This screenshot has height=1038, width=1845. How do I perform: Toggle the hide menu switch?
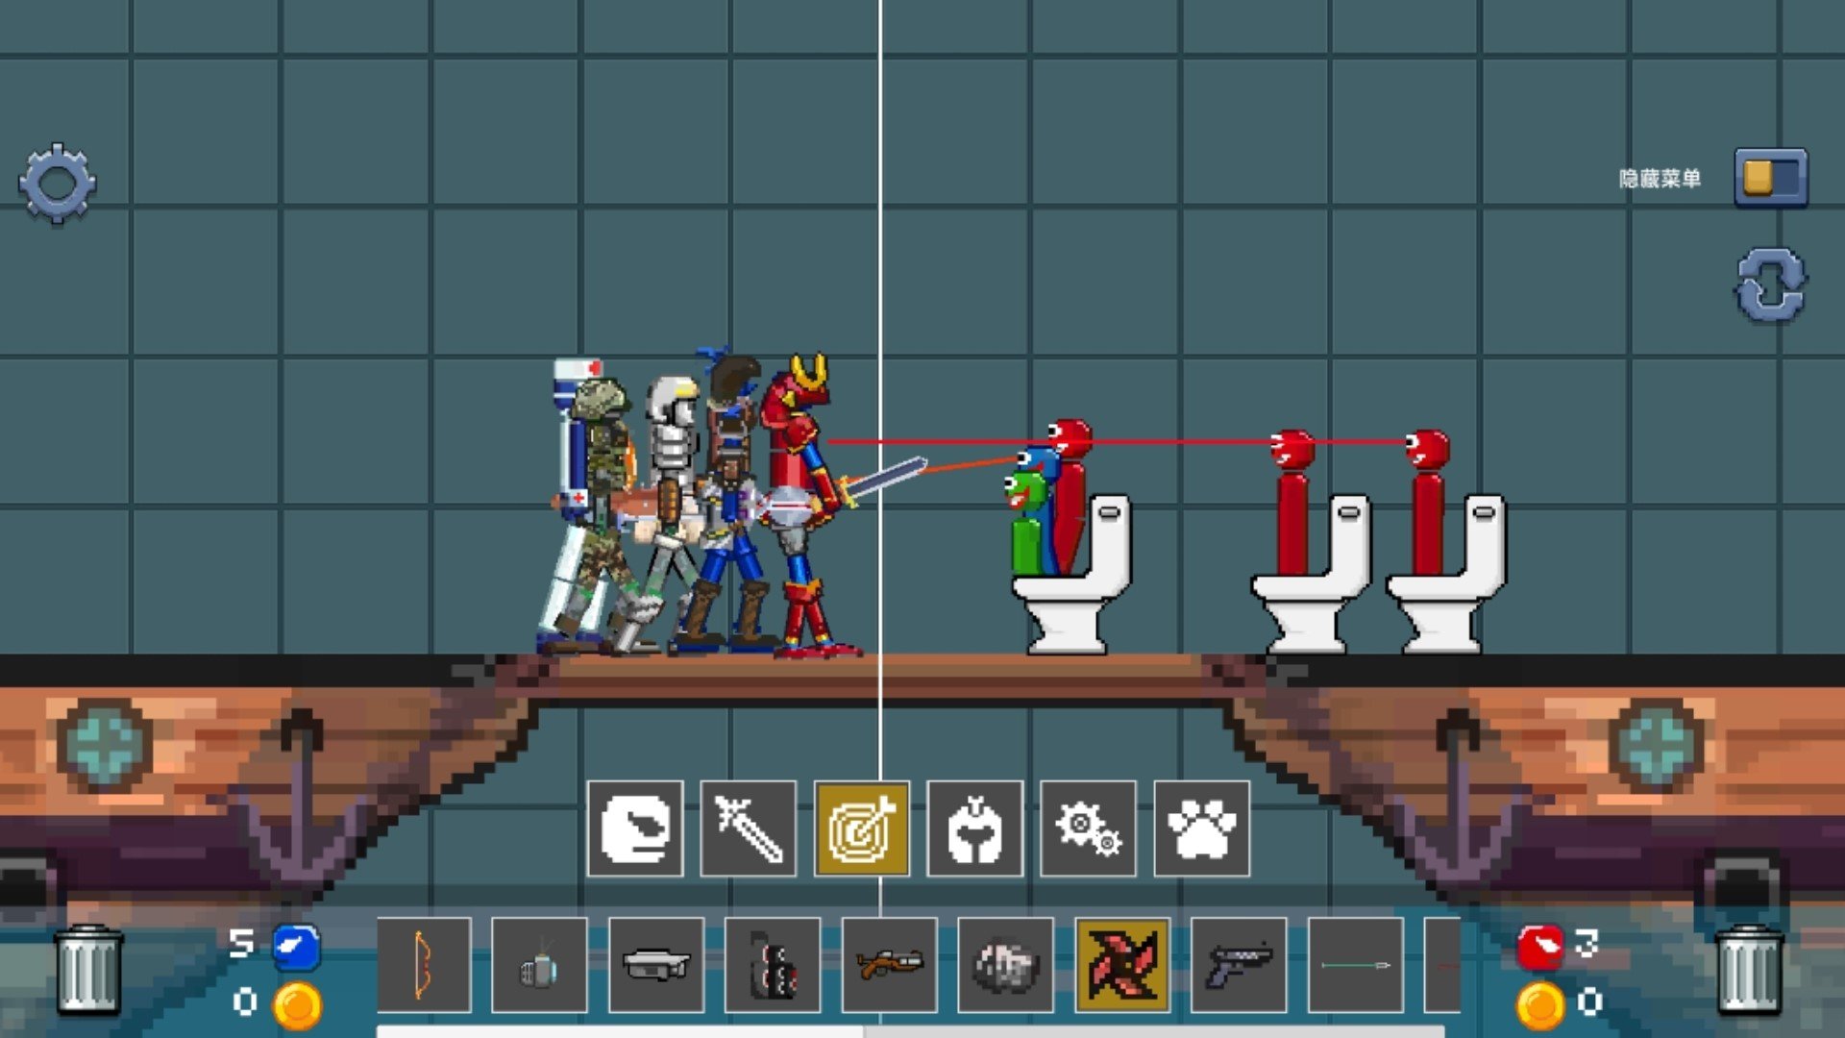[1770, 178]
